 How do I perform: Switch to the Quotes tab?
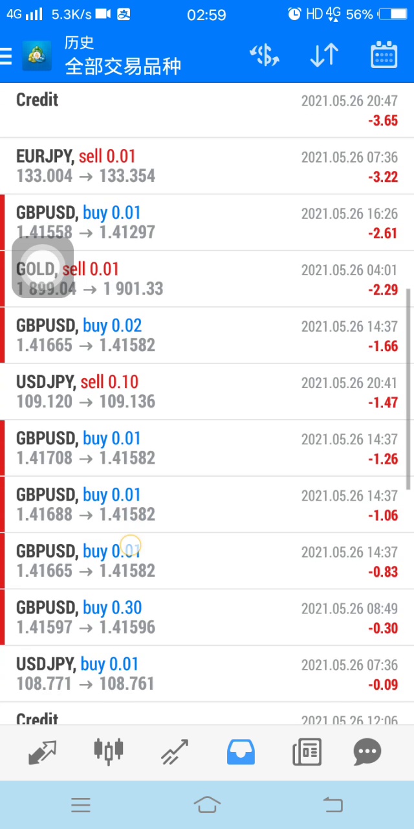[x=43, y=752]
